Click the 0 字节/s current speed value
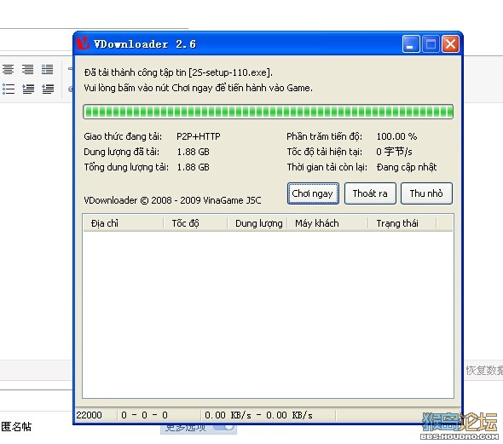Screen dimensions: 503x444 tap(394, 152)
